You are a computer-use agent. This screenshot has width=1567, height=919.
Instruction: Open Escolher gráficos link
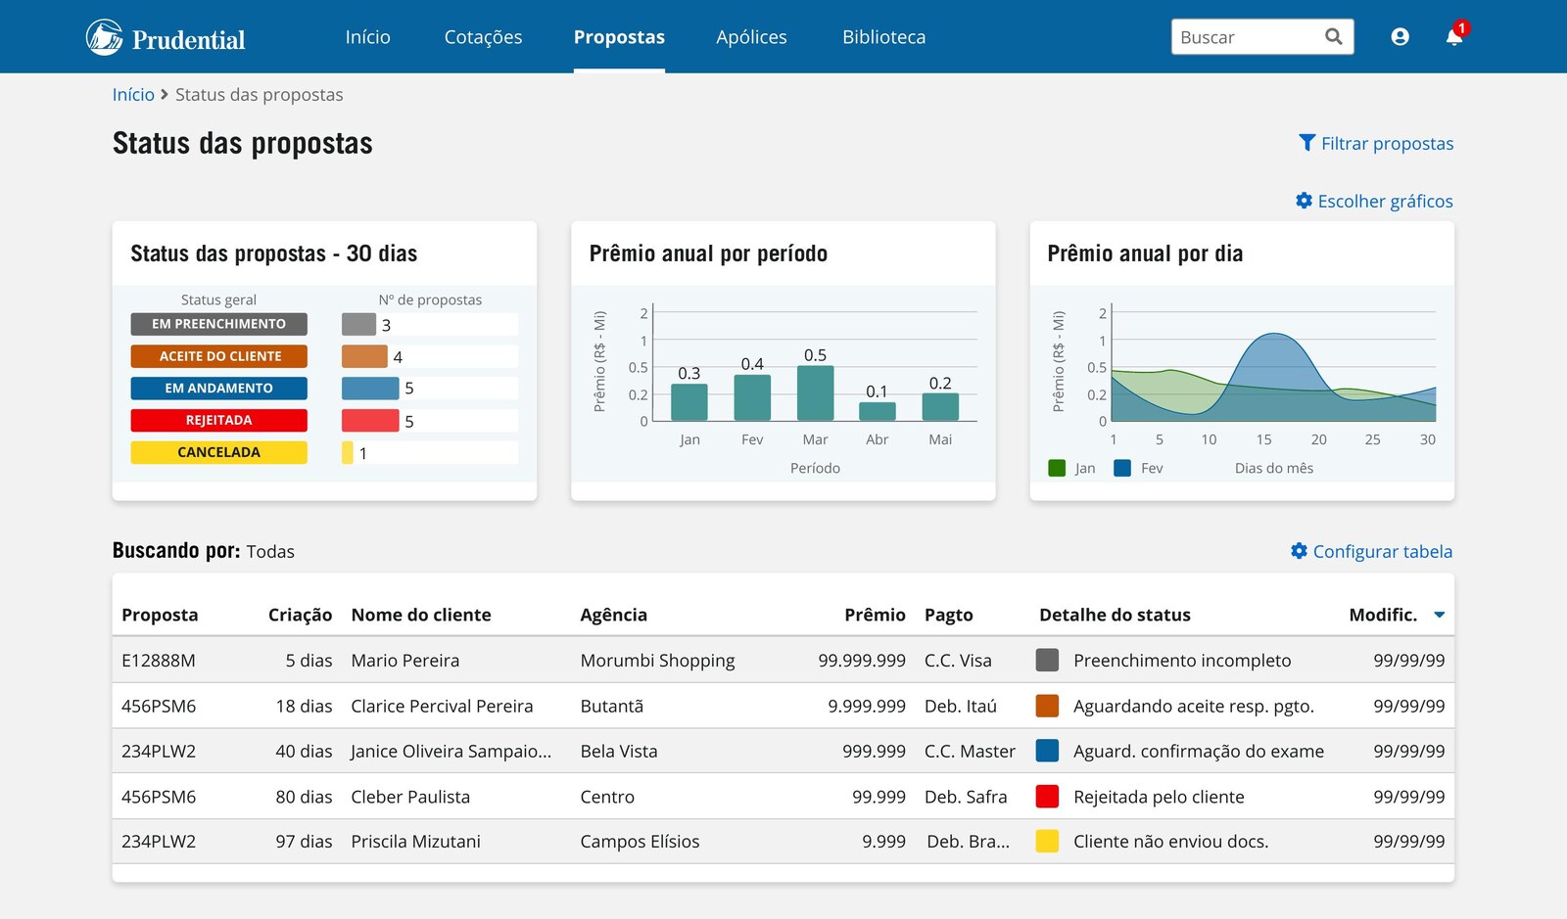(x=1385, y=201)
